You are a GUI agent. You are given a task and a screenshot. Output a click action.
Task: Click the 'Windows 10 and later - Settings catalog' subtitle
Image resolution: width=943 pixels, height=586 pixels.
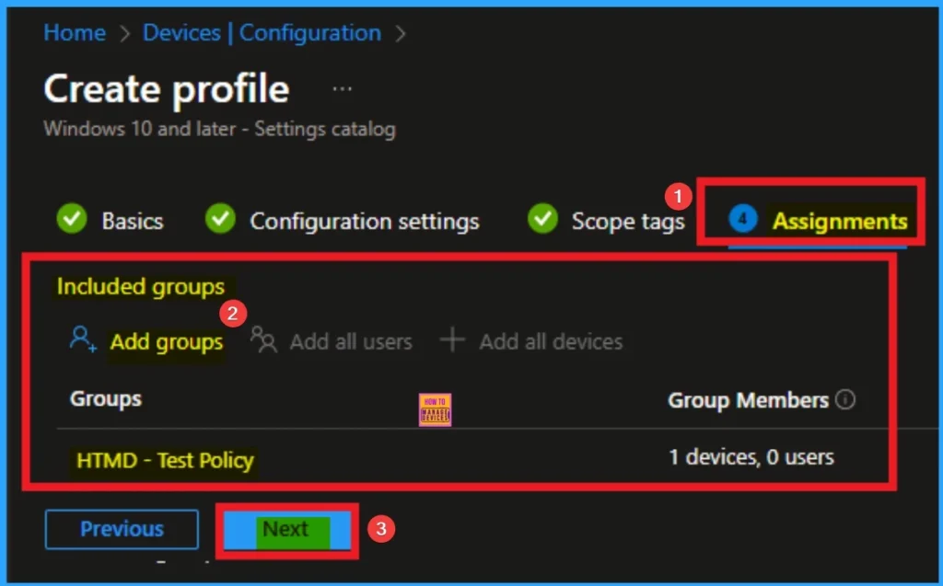coord(219,129)
